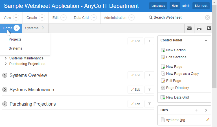Viewport: 217px width, 127px height.
Task: Click the email envelope icon
Action: [x=189, y=28]
